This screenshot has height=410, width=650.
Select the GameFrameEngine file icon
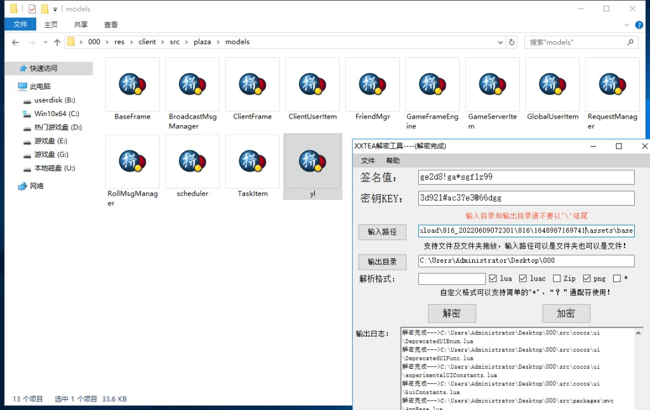(x=432, y=84)
